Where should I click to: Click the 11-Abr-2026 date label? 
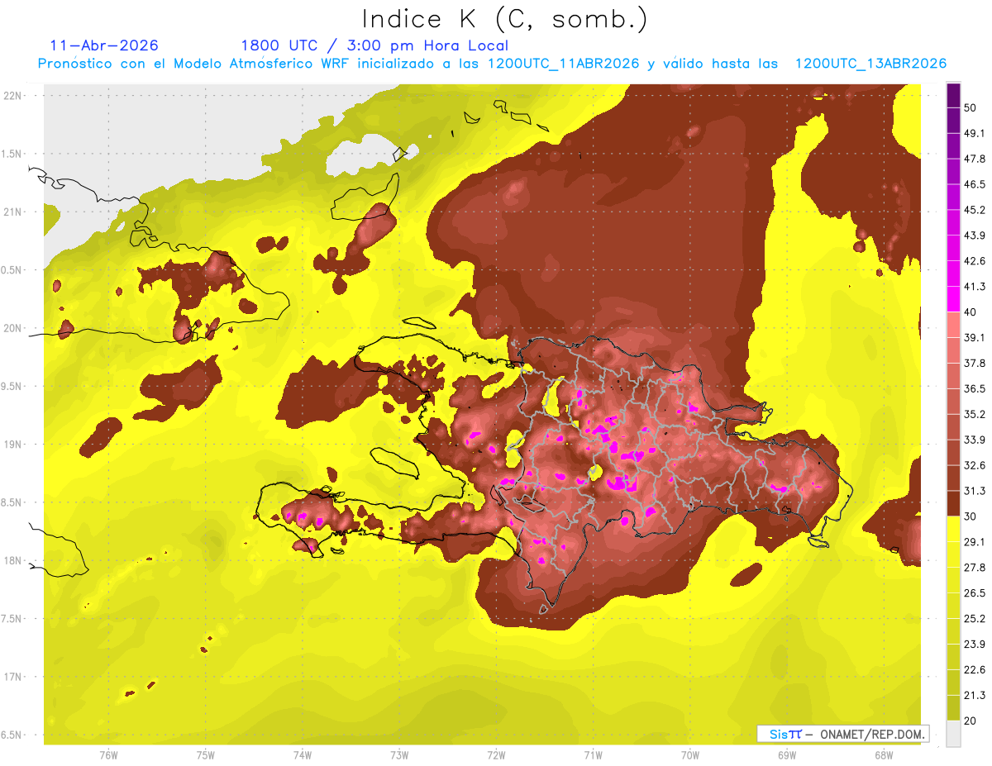[x=104, y=45]
